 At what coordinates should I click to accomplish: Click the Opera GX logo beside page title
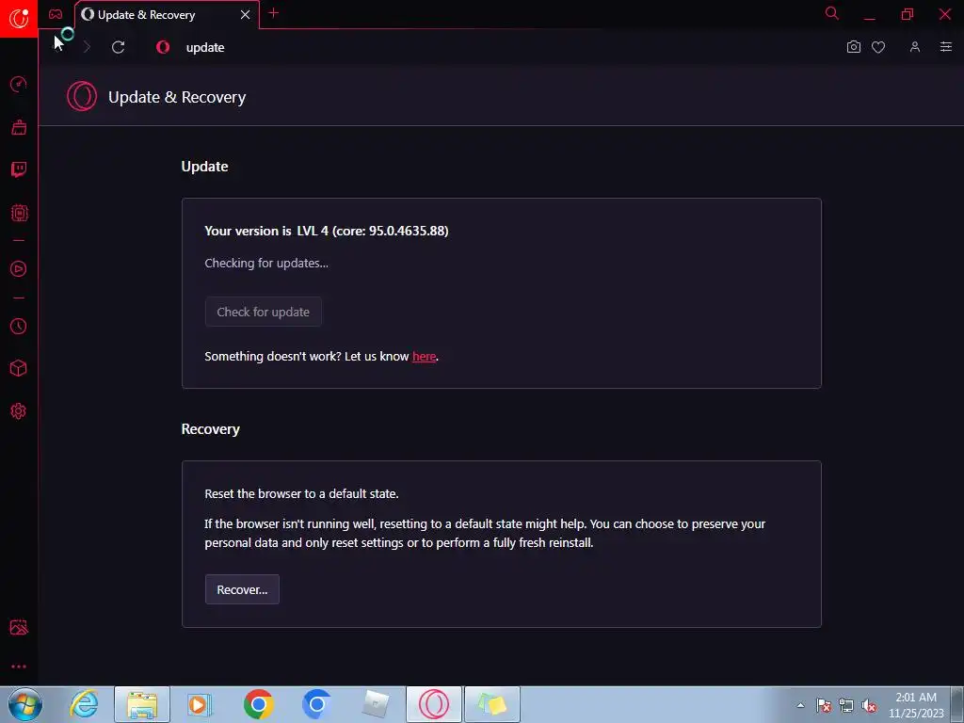tap(82, 97)
